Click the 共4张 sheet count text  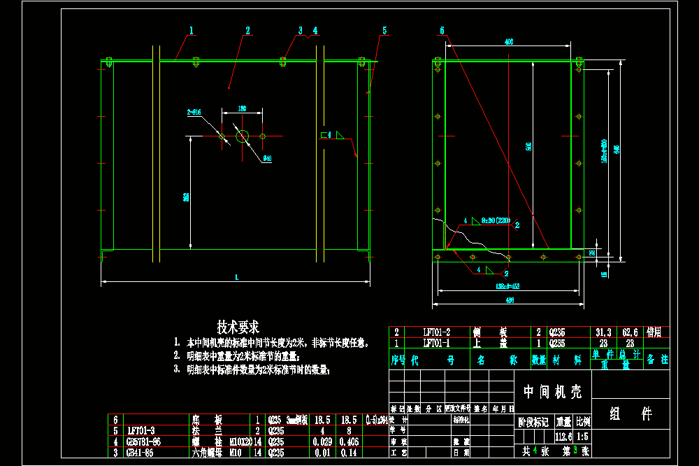pyautogui.click(x=535, y=451)
